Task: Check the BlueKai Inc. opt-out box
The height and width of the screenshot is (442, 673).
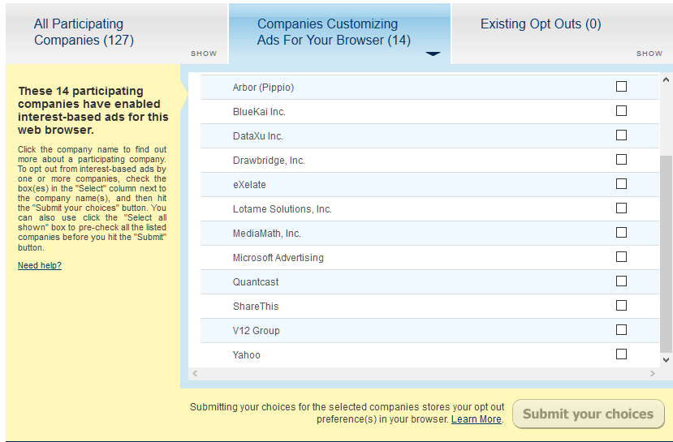Action: 621,111
